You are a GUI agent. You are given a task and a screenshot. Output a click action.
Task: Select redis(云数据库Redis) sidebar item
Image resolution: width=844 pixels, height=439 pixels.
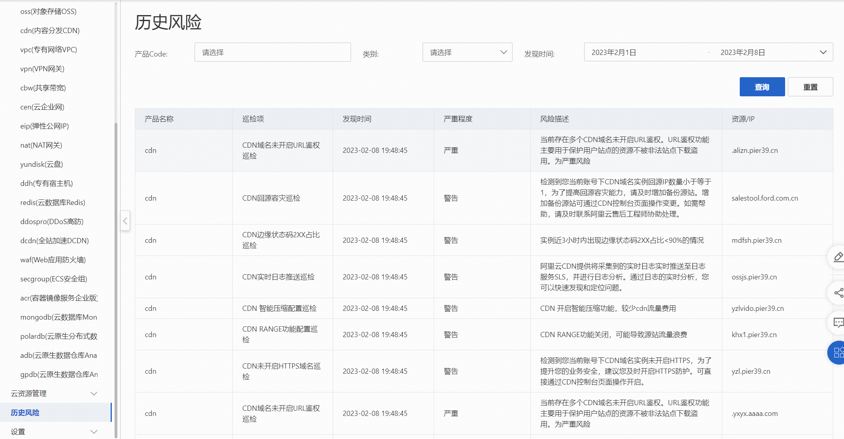[53, 203]
